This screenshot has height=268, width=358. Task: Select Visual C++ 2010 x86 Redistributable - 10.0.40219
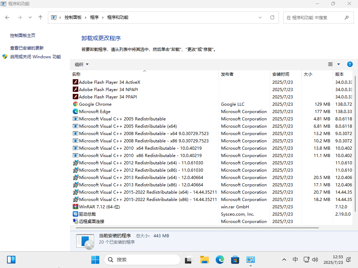pyautogui.click(x=212, y=155)
